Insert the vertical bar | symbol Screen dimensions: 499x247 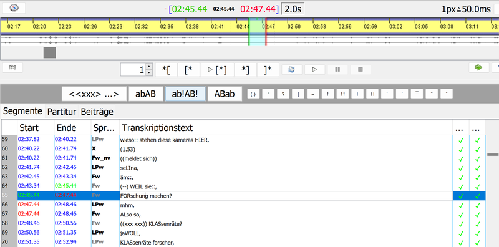coord(298,94)
